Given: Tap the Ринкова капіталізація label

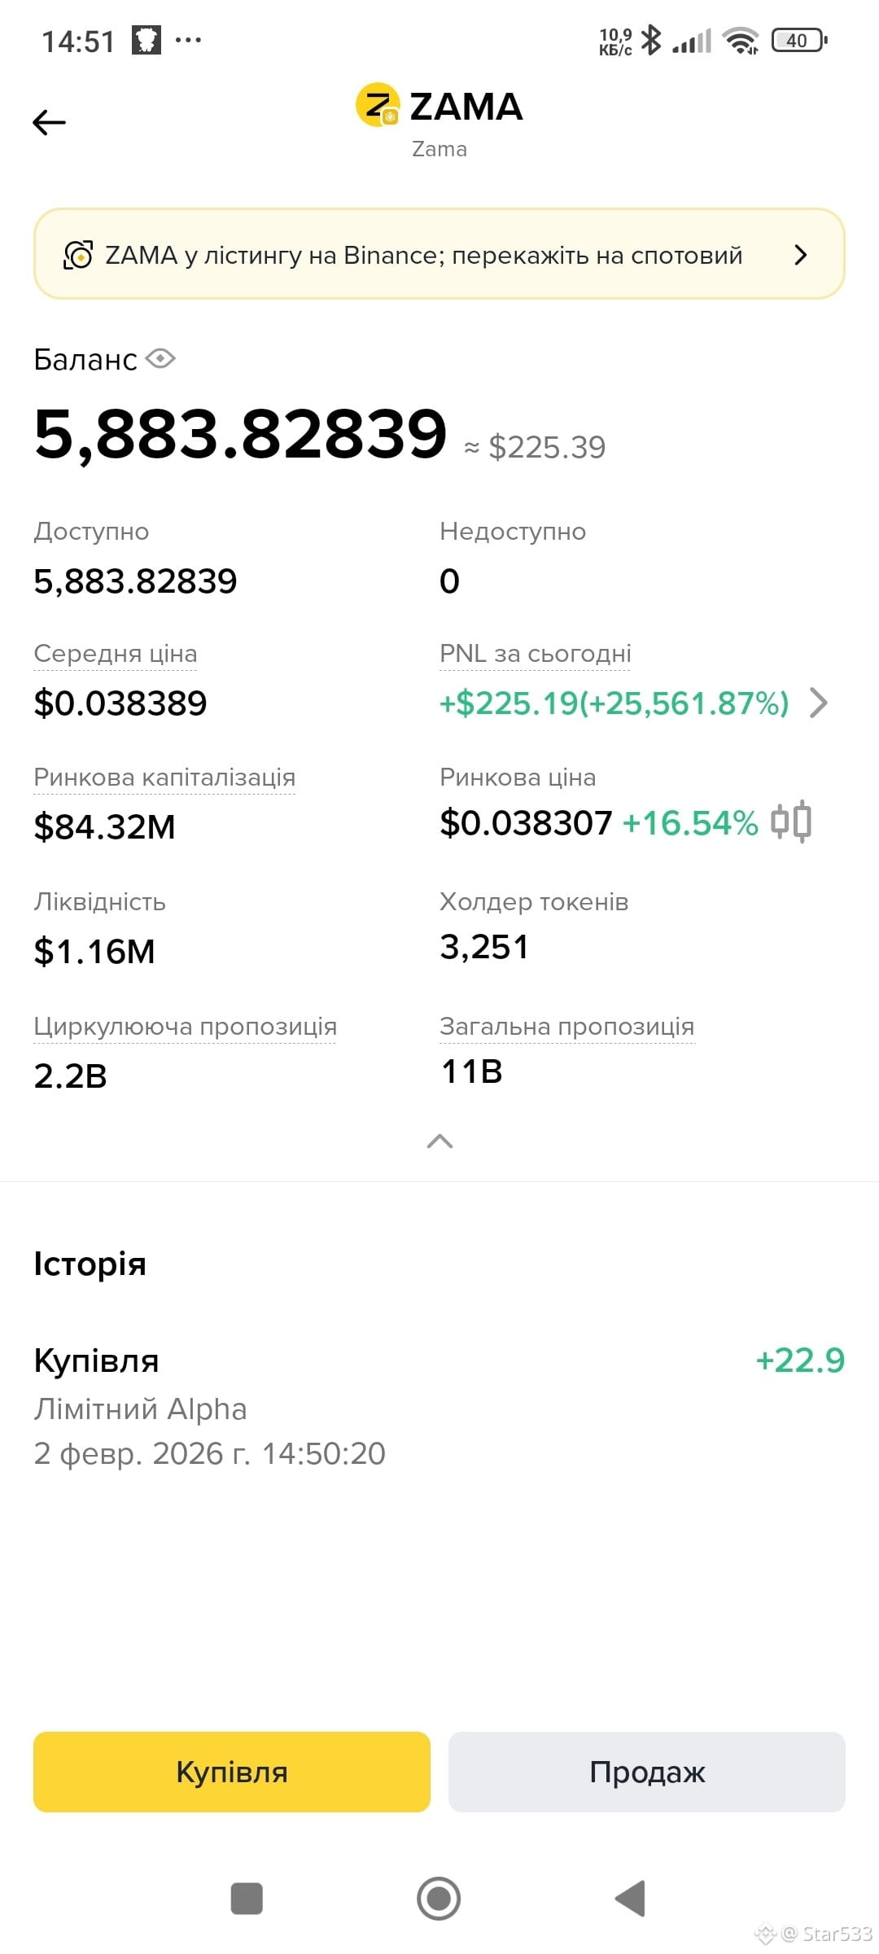Looking at the screenshot, I should pos(164,778).
